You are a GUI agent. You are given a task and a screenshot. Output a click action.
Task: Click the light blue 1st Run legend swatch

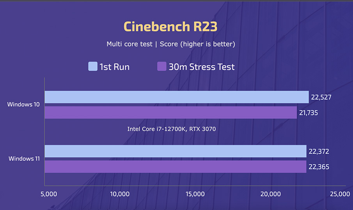[93, 66]
